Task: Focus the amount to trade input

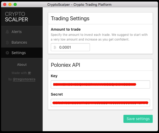Action: pos(70,47)
